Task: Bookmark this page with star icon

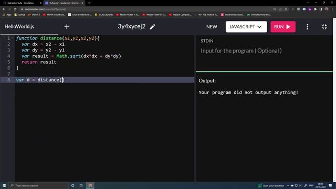Action: (x=286, y=9)
